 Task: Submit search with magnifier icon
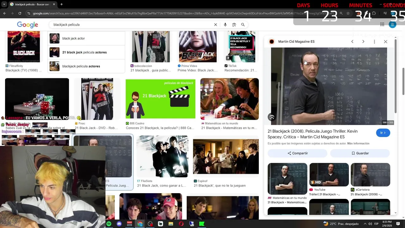243,25
